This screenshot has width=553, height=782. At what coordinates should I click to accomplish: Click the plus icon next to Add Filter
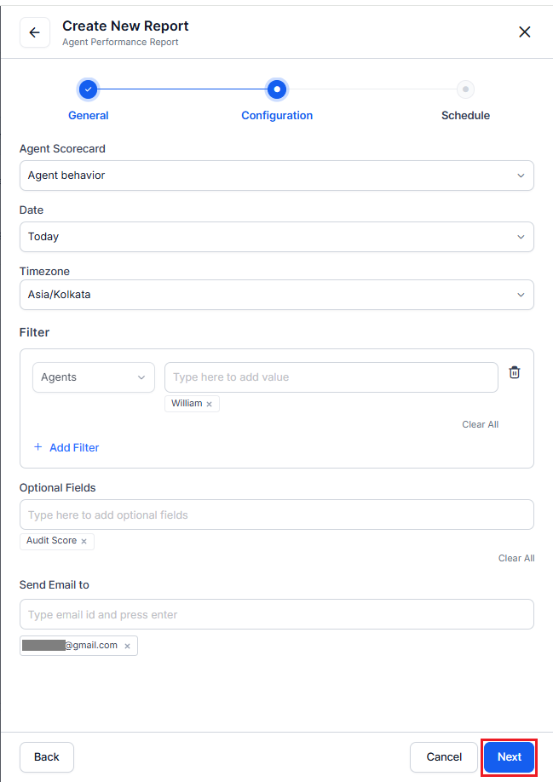(x=37, y=446)
